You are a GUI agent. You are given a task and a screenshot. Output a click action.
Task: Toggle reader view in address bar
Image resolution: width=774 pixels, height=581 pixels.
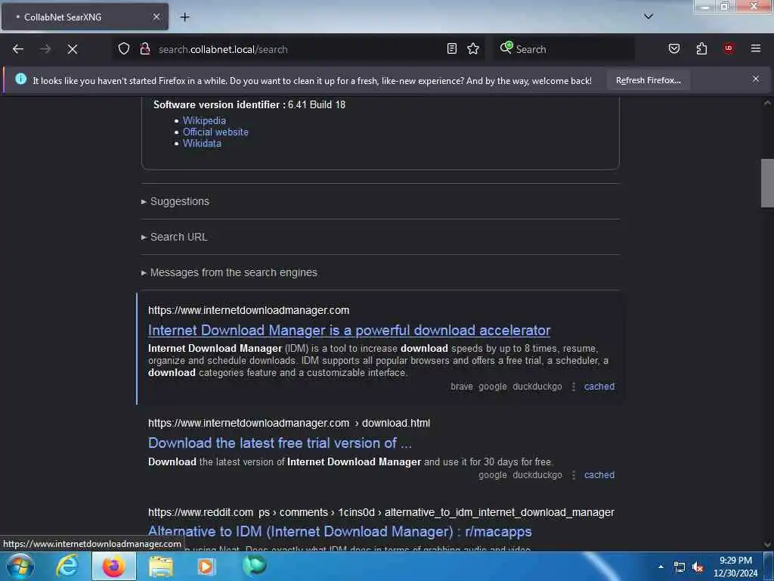[x=452, y=48]
